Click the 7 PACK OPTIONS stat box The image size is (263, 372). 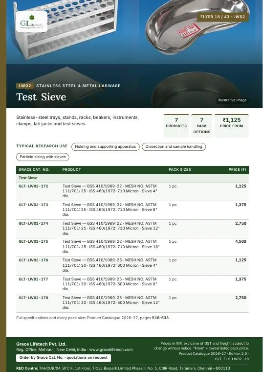pyautogui.click(x=201, y=125)
